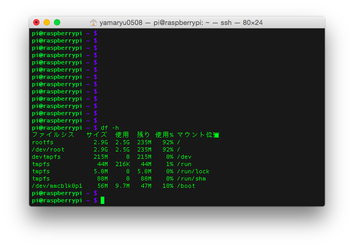Click '215M' size in devtmpfs row

(101, 157)
